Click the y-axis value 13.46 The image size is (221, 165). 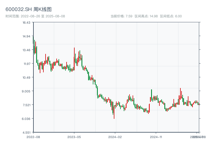pyautogui.click(x=27, y=50)
